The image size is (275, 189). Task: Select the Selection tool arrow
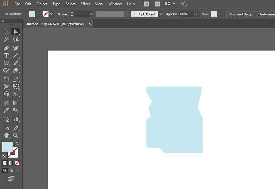tap(6, 32)
